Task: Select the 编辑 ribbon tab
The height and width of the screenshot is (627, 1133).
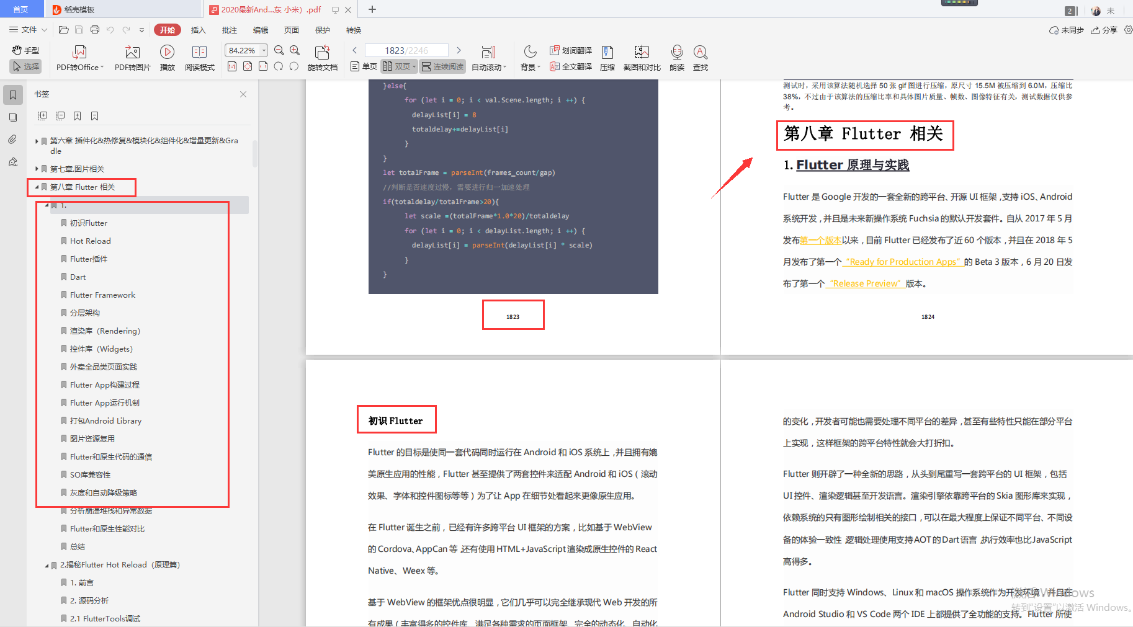Action: tap(261, 30)
